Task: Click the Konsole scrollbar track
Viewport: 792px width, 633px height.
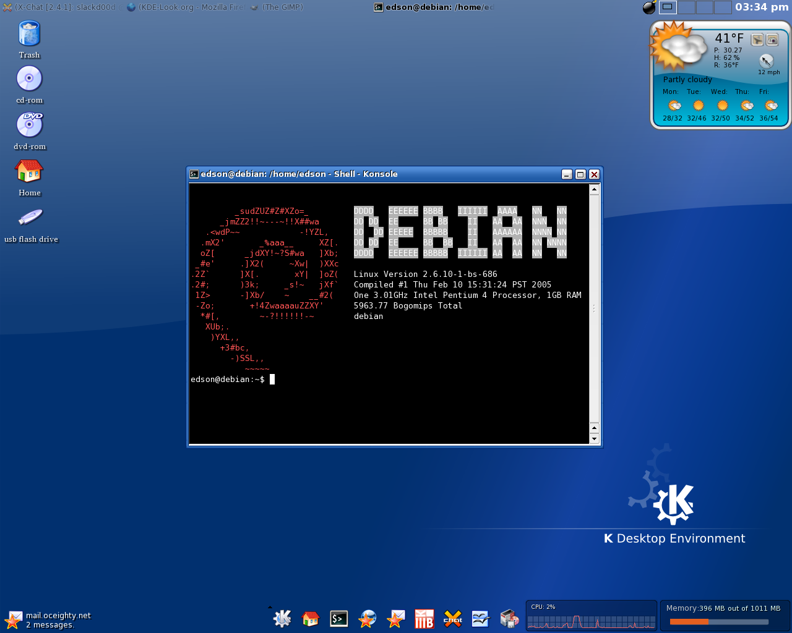Action: click(x=594, y=308)
